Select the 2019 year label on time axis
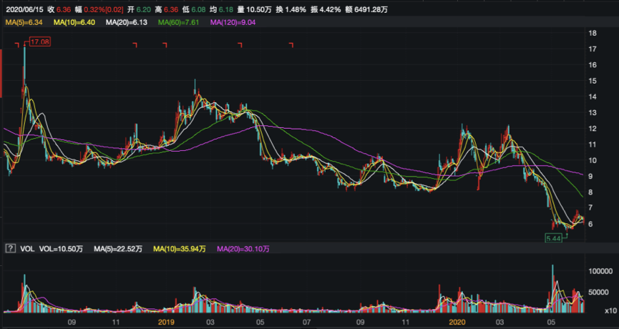Viewport: 619px width, 329px height. coord(165,322)
